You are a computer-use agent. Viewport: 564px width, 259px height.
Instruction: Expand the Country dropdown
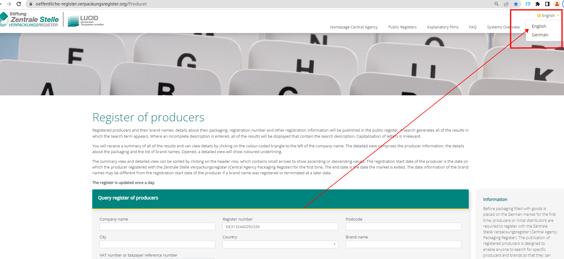click(280, 244)
